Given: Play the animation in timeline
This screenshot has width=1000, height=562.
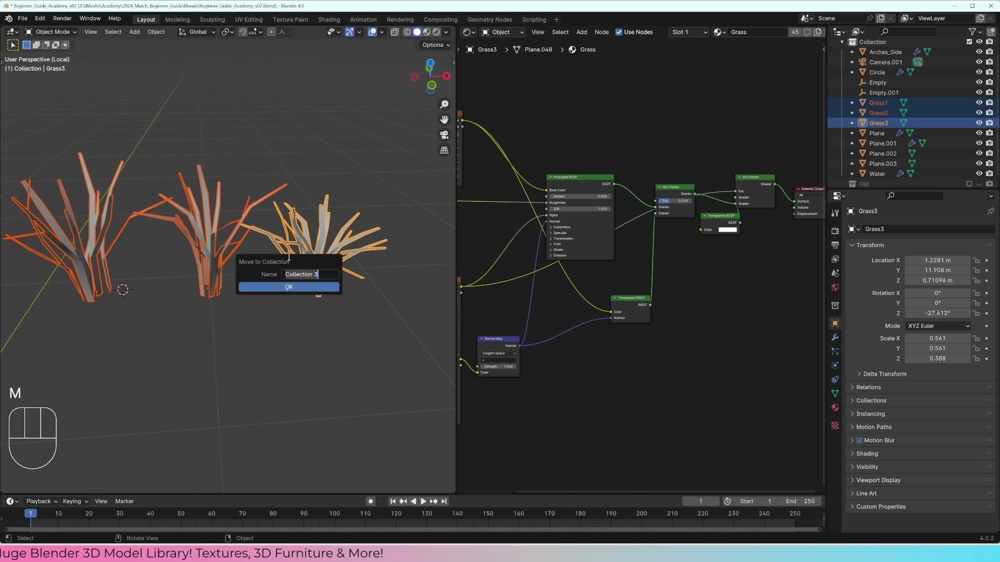Looking at the screenshot, I should click(x=423, y=501).
